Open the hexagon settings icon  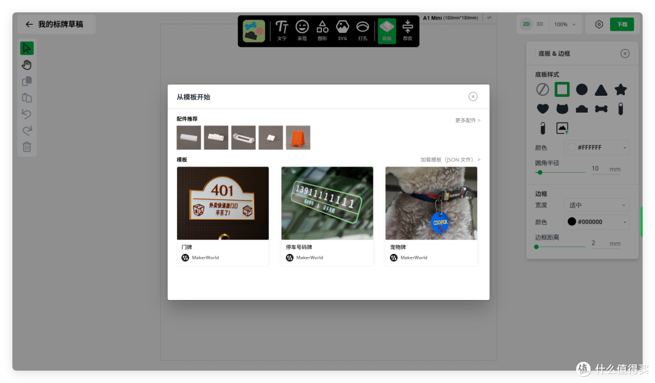click(599, 24)
